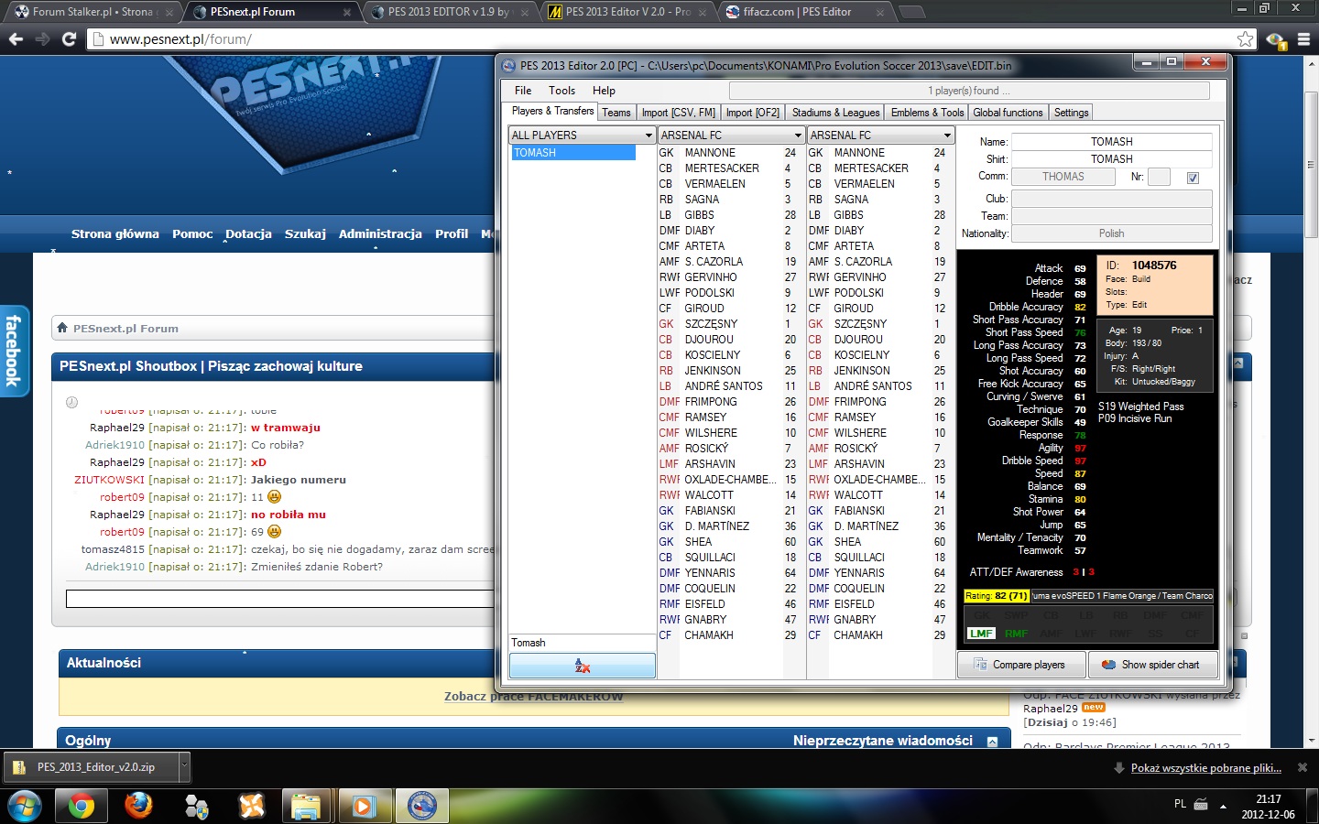Click the Shirt name field
The width and height of the screenshot is (1319, 824).
coord(1111,159)
